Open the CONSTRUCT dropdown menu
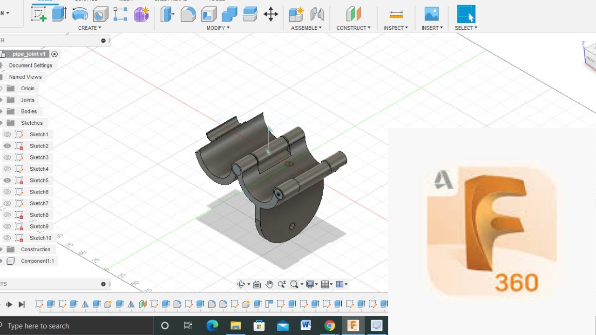Viewport: 596px width, 335px height. 353,28
